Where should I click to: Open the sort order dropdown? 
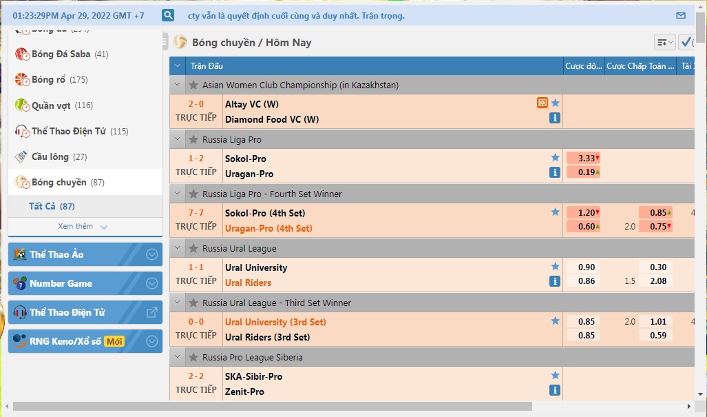coord(664,43)
